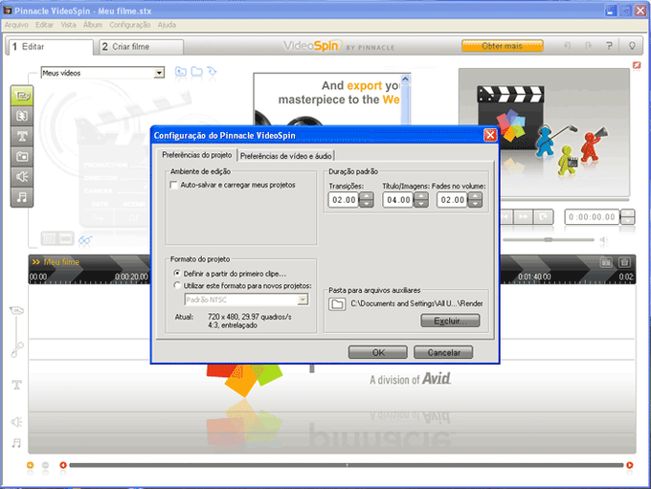
Task: Open the Meus vídeos dropdown
Action: (159, 73)
